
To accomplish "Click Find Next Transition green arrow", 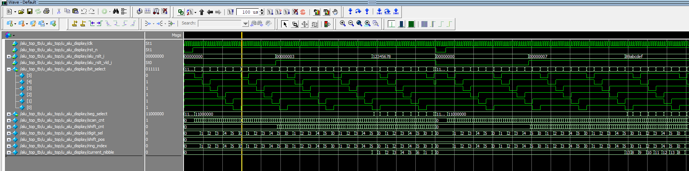I will [100, 23].
